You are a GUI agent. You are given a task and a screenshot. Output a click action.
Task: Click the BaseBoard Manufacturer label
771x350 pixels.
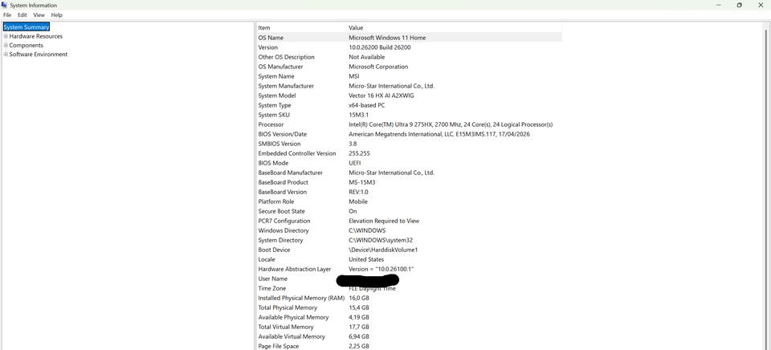point(291,173)
